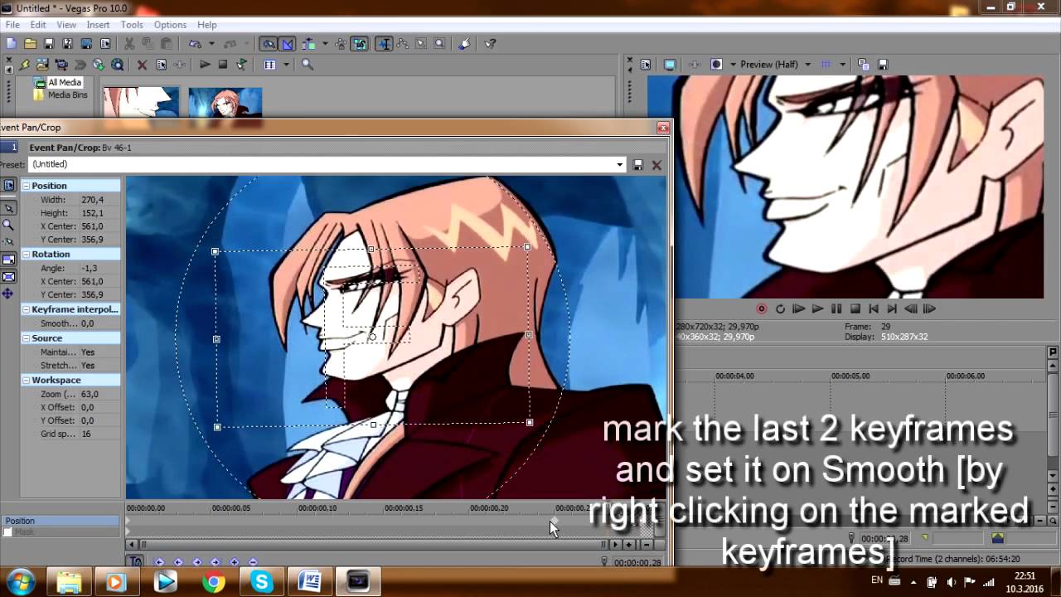The height and width of the screenshot is (597, 1061).
Task: Toggle Automatic Crossfades toolbar icon
Action: click(x=288, y=43)
